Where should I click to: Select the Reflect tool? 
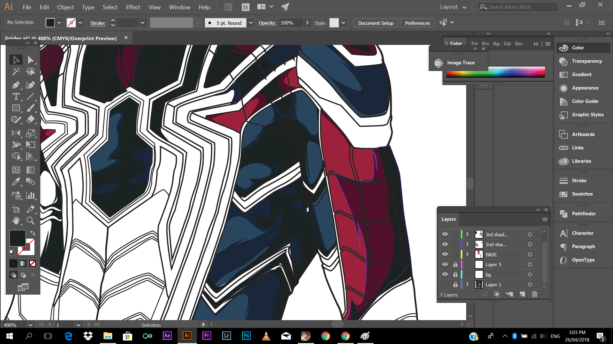[x=16, y=133]
